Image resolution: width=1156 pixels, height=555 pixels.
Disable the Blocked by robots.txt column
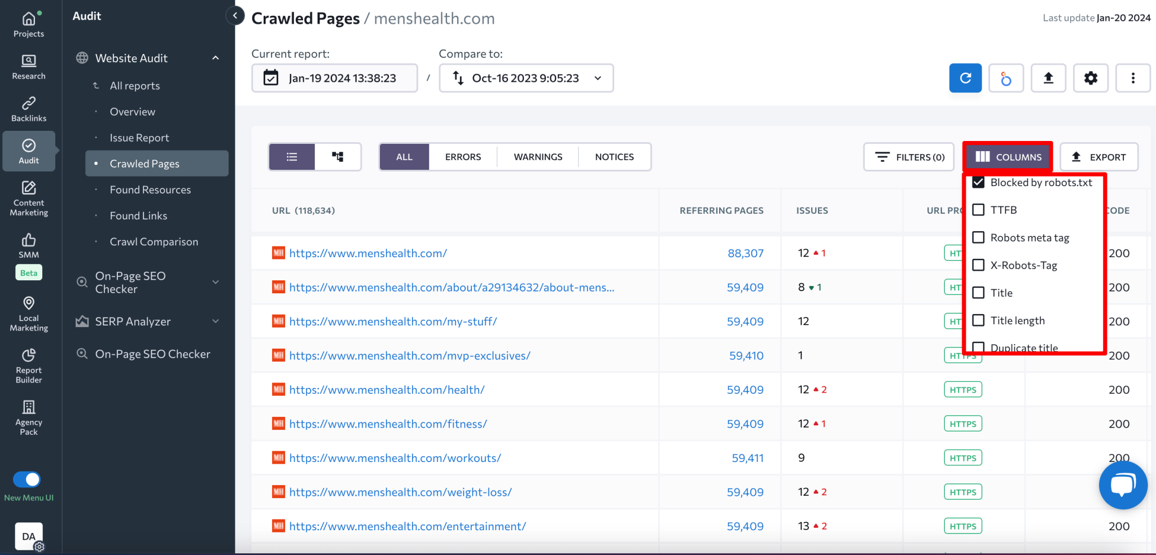979,182
